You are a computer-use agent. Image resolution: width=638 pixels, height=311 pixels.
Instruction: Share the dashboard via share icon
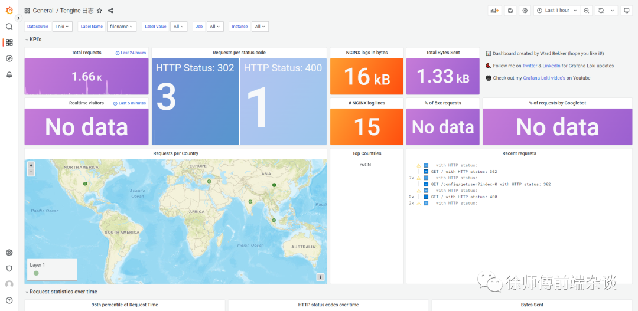pyautogui.click(x=110, y=11)
